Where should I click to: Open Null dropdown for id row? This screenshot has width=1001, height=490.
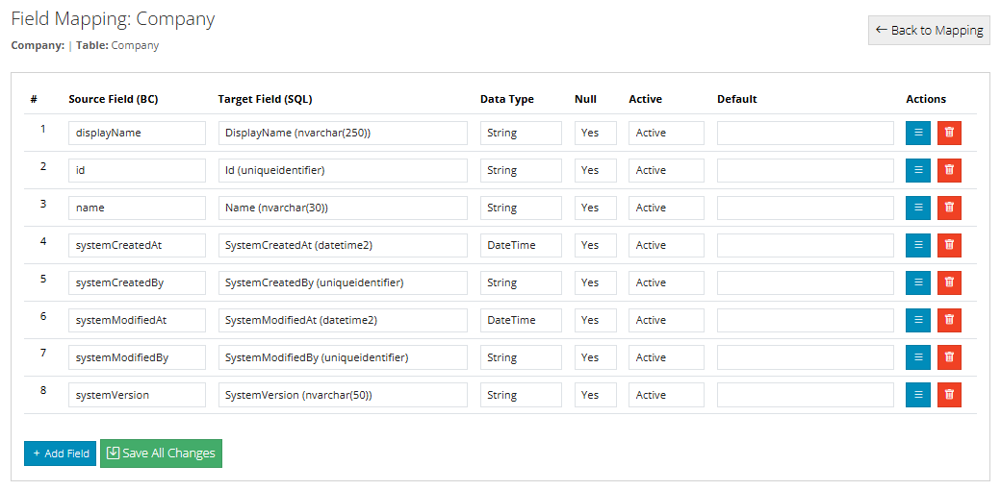pos(595,170)
